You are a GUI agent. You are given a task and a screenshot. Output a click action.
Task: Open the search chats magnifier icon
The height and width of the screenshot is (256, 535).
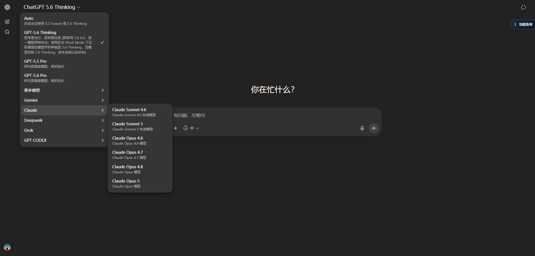(x=7, y=32)
